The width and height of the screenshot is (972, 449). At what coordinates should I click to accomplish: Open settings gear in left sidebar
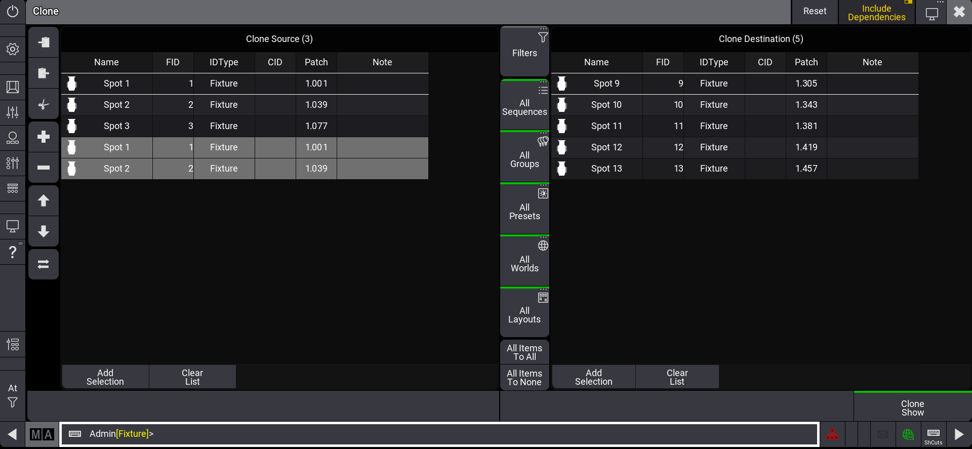coord(13,49)
